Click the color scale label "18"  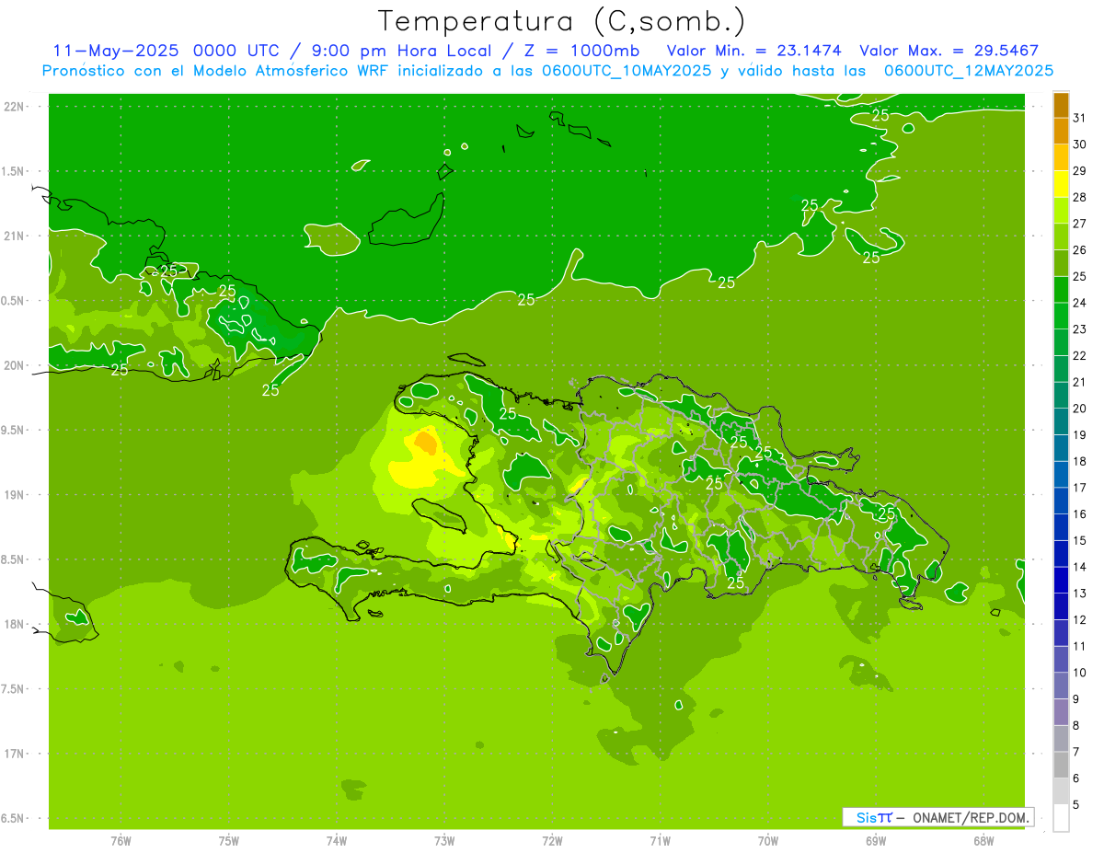click(1080, 461)
